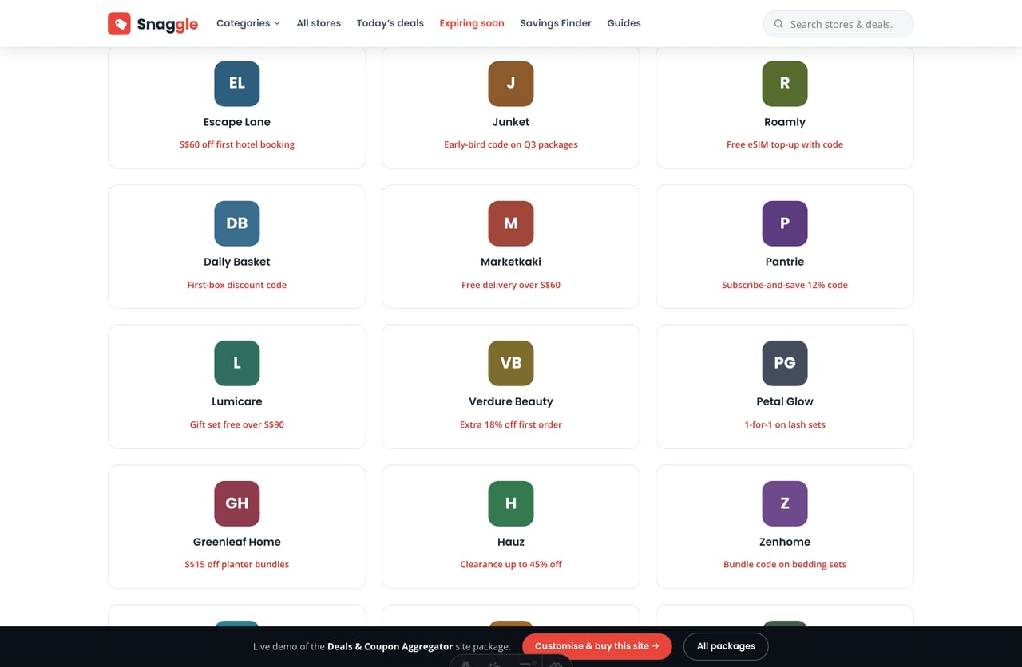Open the Greenleaf Home GH icon
This screenshot has width=1022, height=667.
[237, 503]
